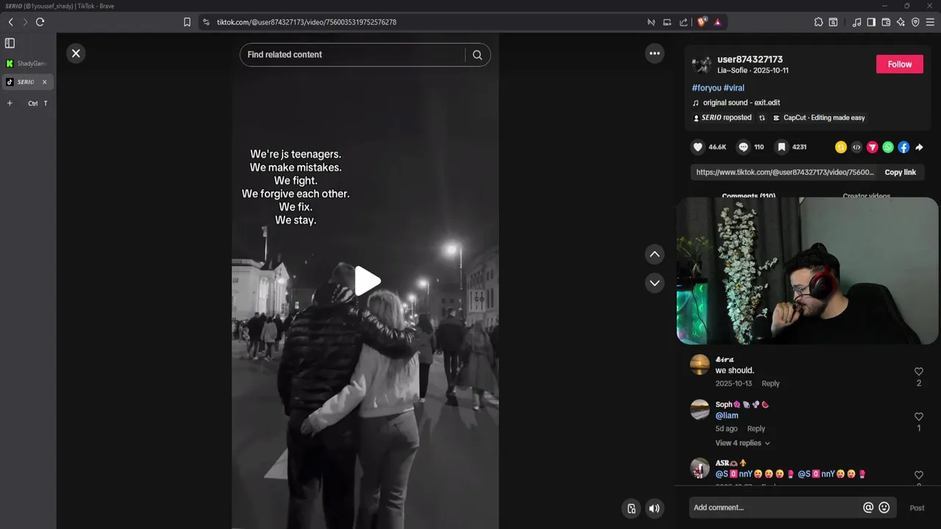Screen dimensions: 941x529
Task: Bookmark this page in address bar
Action: point(187,22)
